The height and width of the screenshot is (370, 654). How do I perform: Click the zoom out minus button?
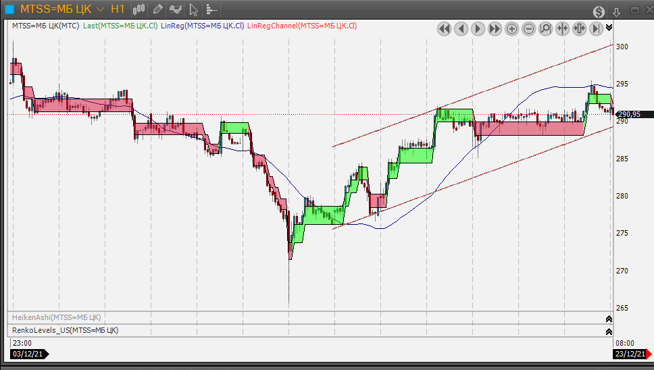click(528, 28)
